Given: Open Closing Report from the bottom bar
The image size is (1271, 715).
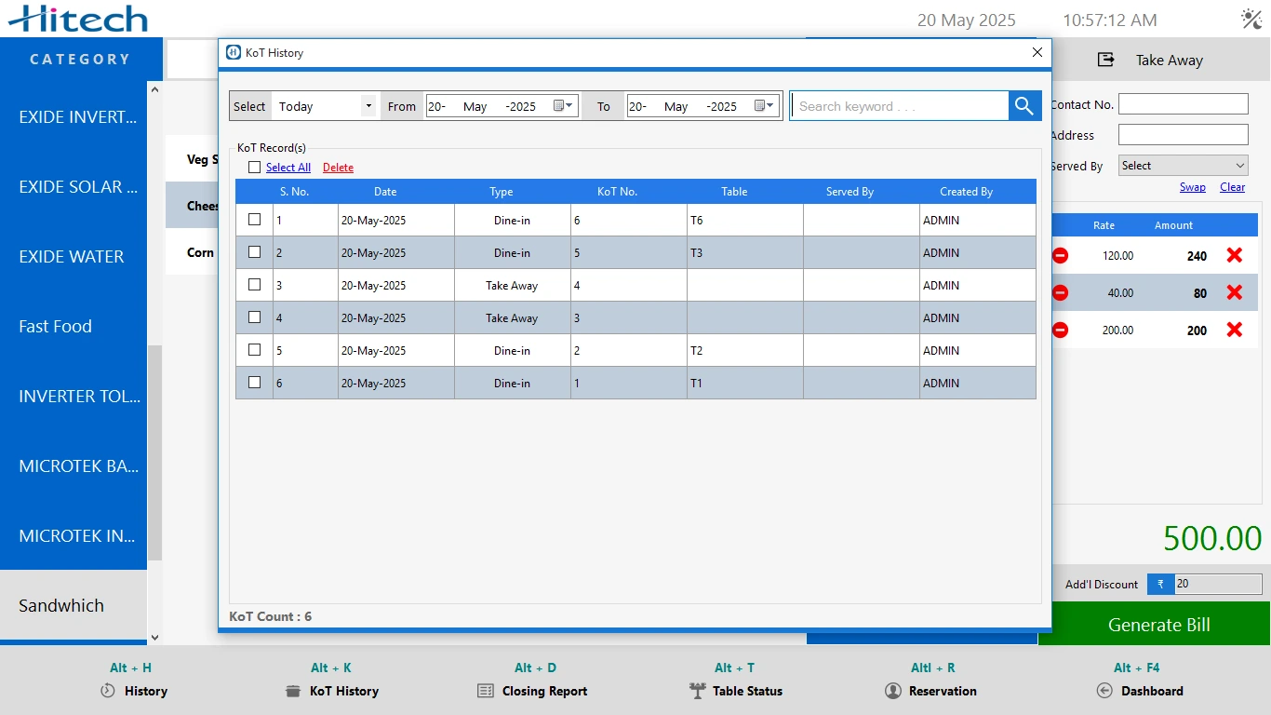Looking at the screenshot, I should 532,691.
